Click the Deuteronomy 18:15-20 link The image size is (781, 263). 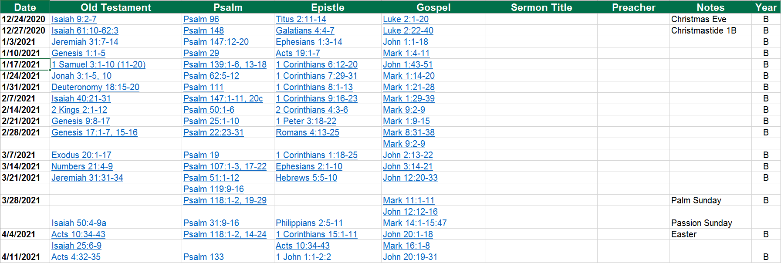click(x=95, y=87)
